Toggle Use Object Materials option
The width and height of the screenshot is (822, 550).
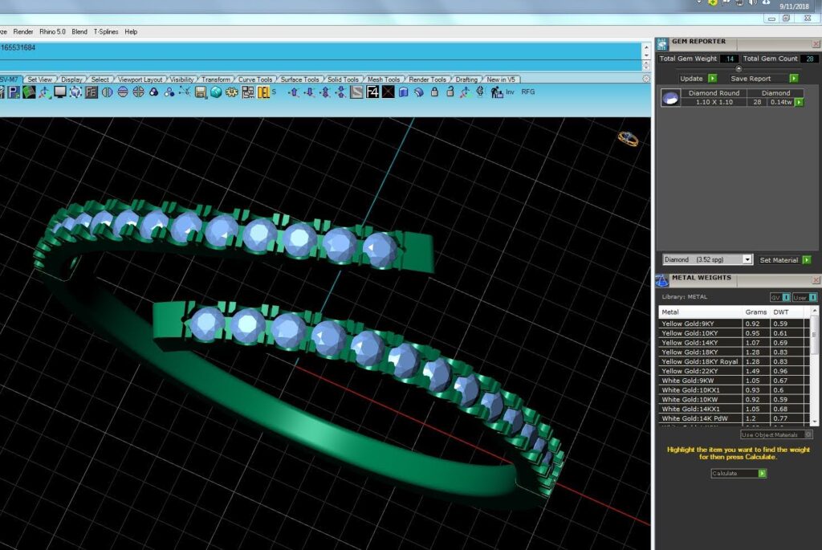(x=776, y=434)
